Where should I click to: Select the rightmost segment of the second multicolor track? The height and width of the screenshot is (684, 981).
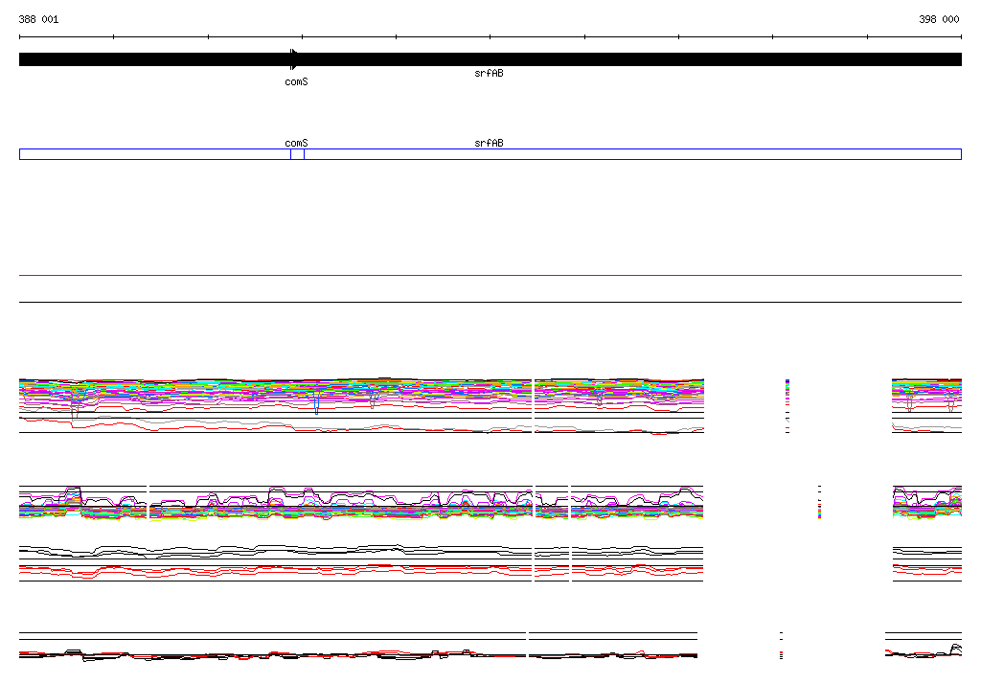pos(926,503)
